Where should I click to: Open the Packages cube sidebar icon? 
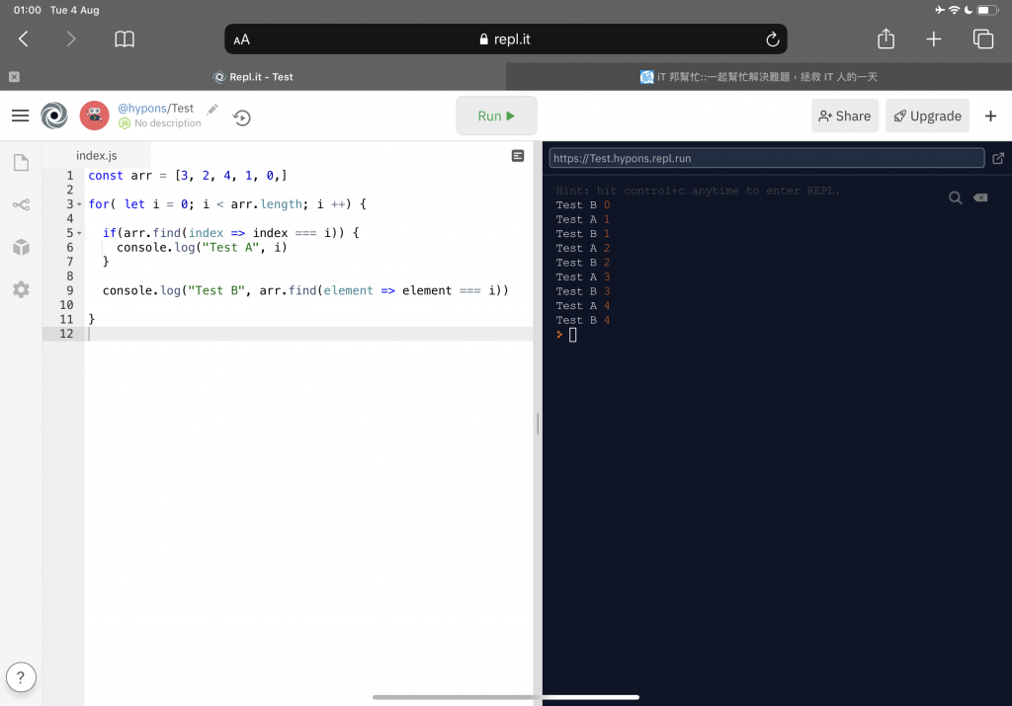[22, 247]
